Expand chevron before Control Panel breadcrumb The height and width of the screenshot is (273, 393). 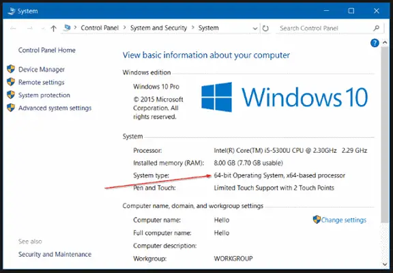(75, 27)
